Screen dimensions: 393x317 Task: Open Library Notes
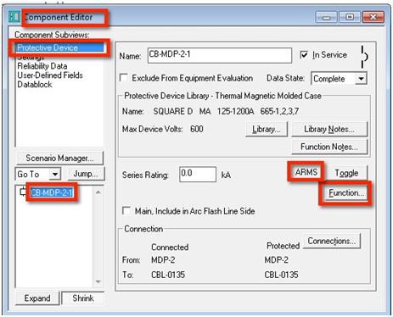tap(329, 129)
